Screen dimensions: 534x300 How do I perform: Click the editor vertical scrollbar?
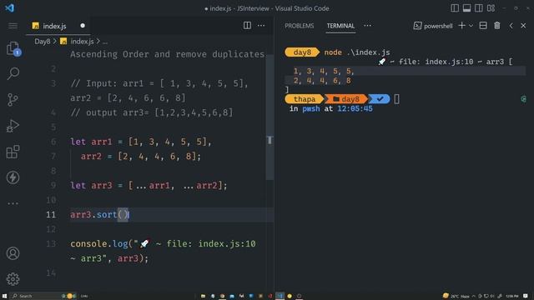(270, 117)
